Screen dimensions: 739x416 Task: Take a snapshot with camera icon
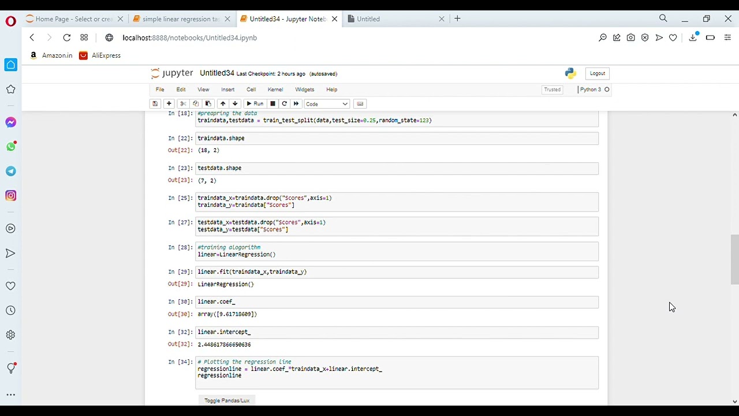point(630,38)
